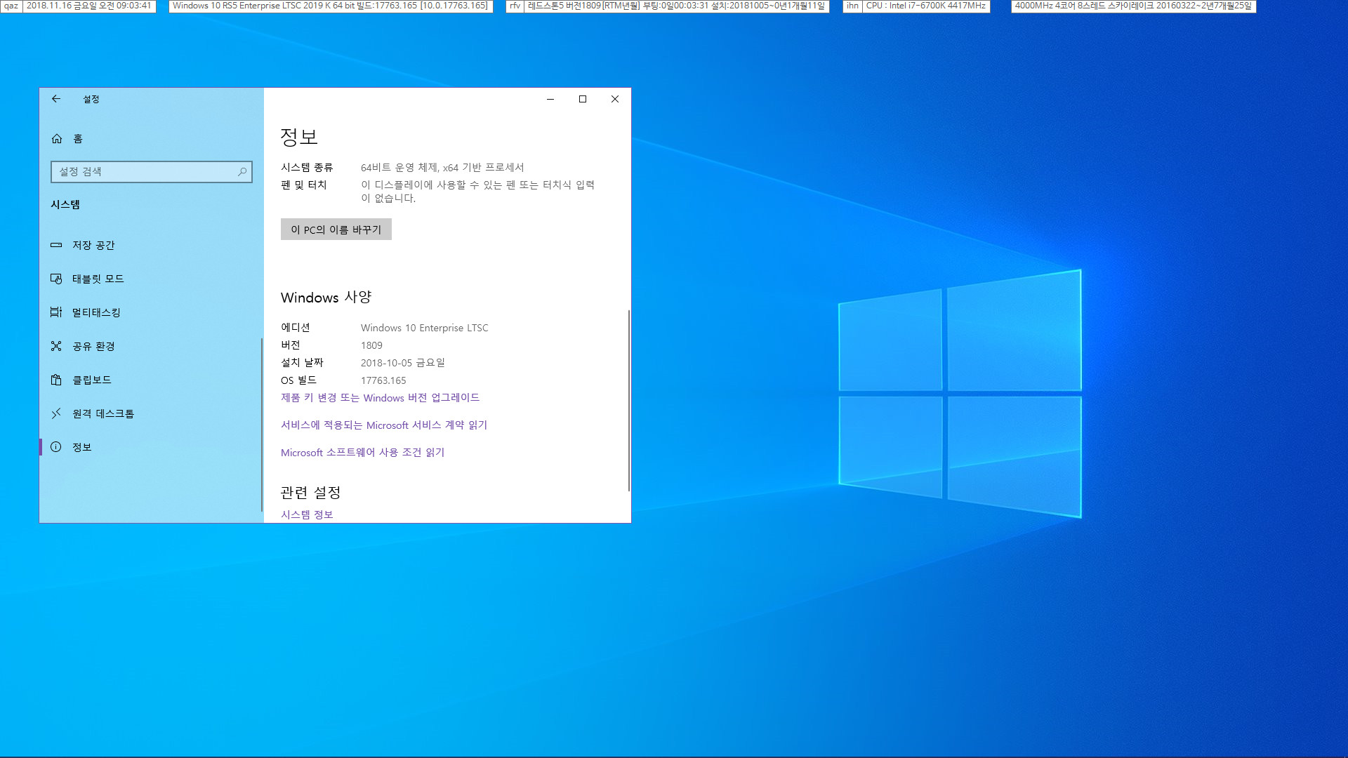Image resolution: width=1348 pixels, height=758 pixels.
Task: Go to the 클립보드 page
Action: (x=150, y=380)
